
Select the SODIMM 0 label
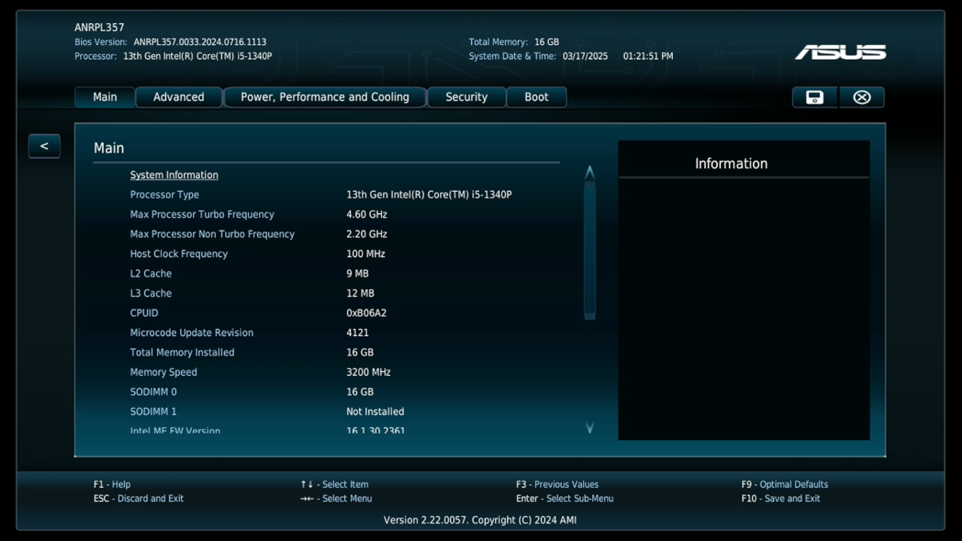[x=153, y=392]
